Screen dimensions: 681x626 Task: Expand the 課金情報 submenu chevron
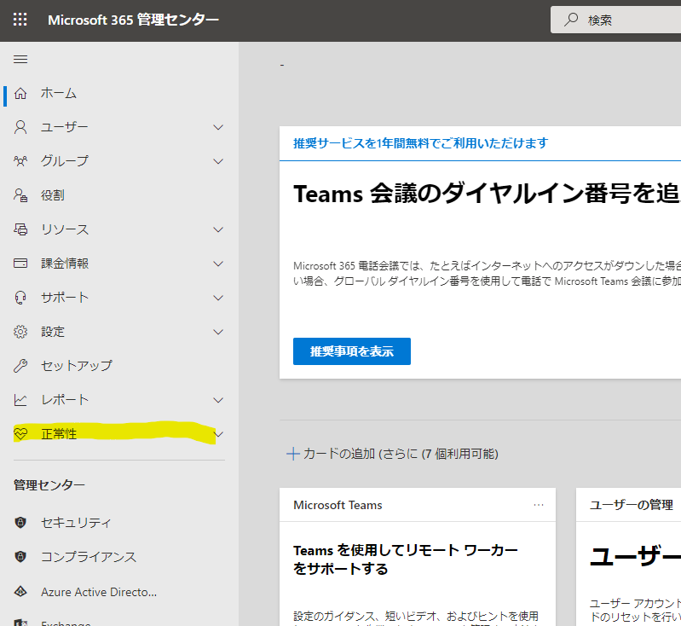(x=218, y=264)
